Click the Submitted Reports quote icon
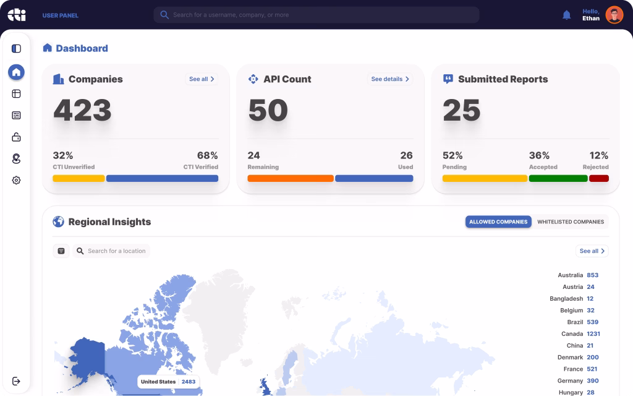The width and height of the screenshot is (633, 396). coord(448,79)
